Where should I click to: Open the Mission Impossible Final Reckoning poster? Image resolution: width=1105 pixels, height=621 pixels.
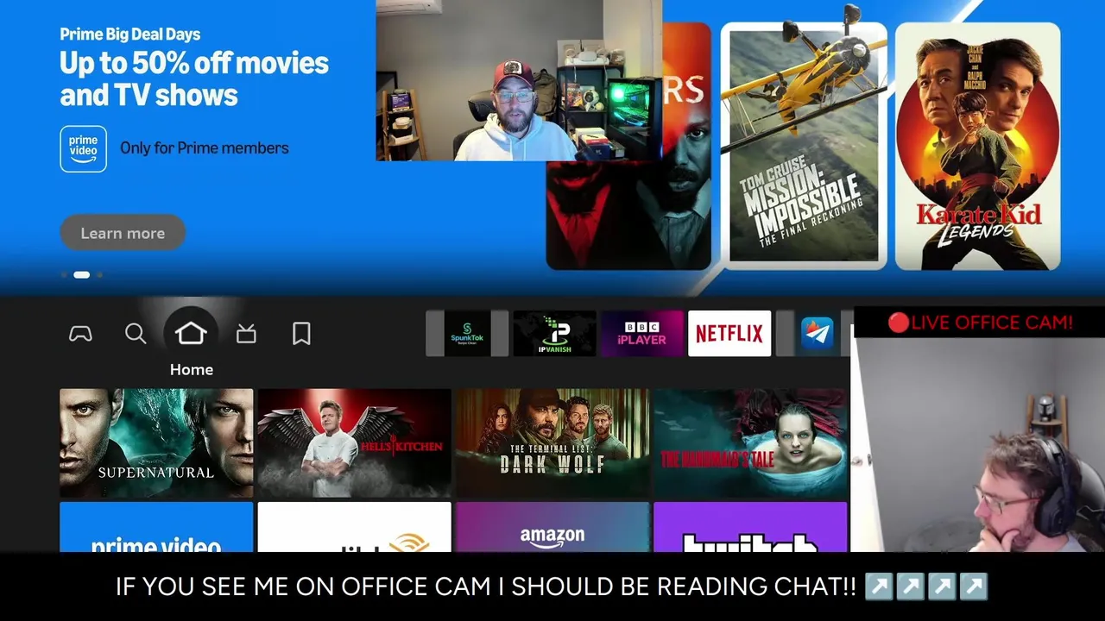pyautogui.click(x=804, y=146)
